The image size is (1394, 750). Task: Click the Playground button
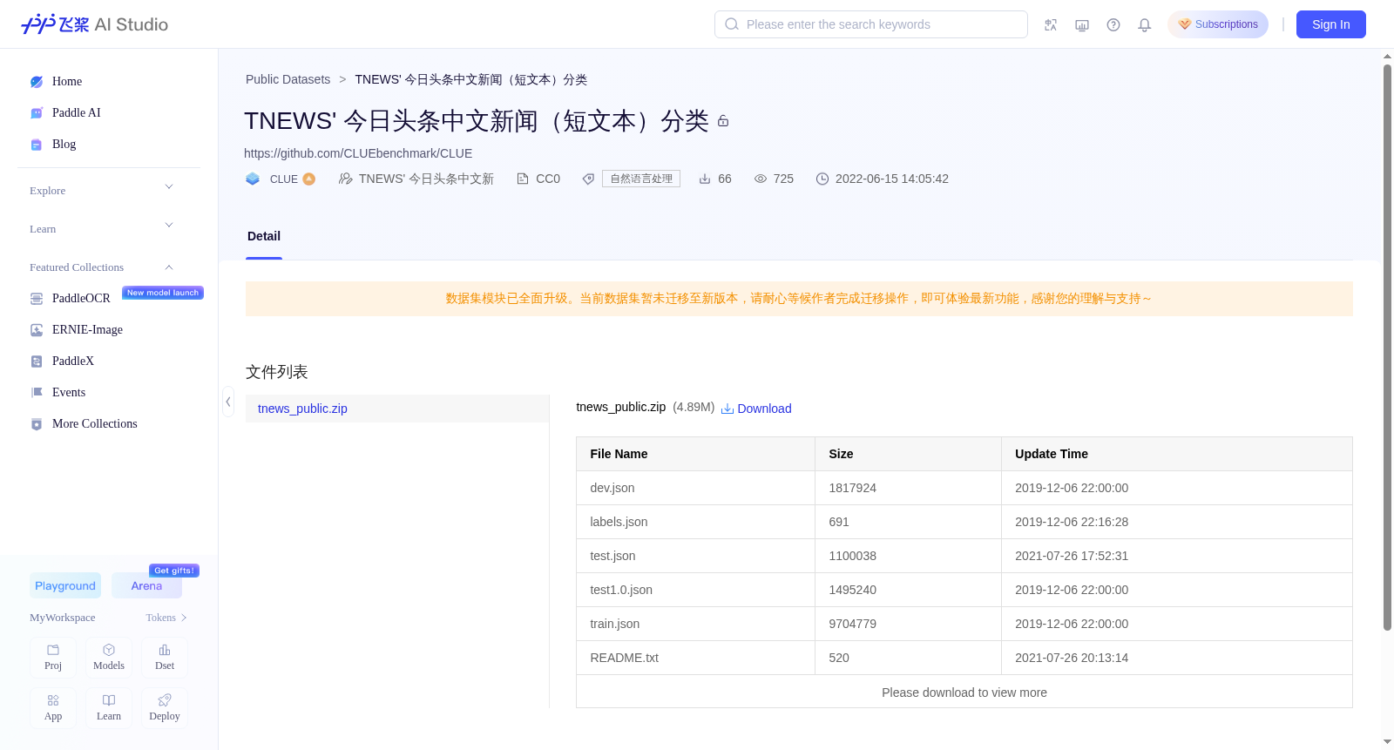click(x=65, y=585)
